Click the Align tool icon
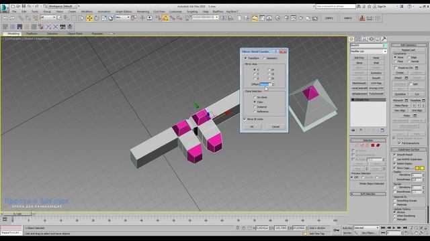The height and width of the screenshot is (241, 430). [230, 18]
